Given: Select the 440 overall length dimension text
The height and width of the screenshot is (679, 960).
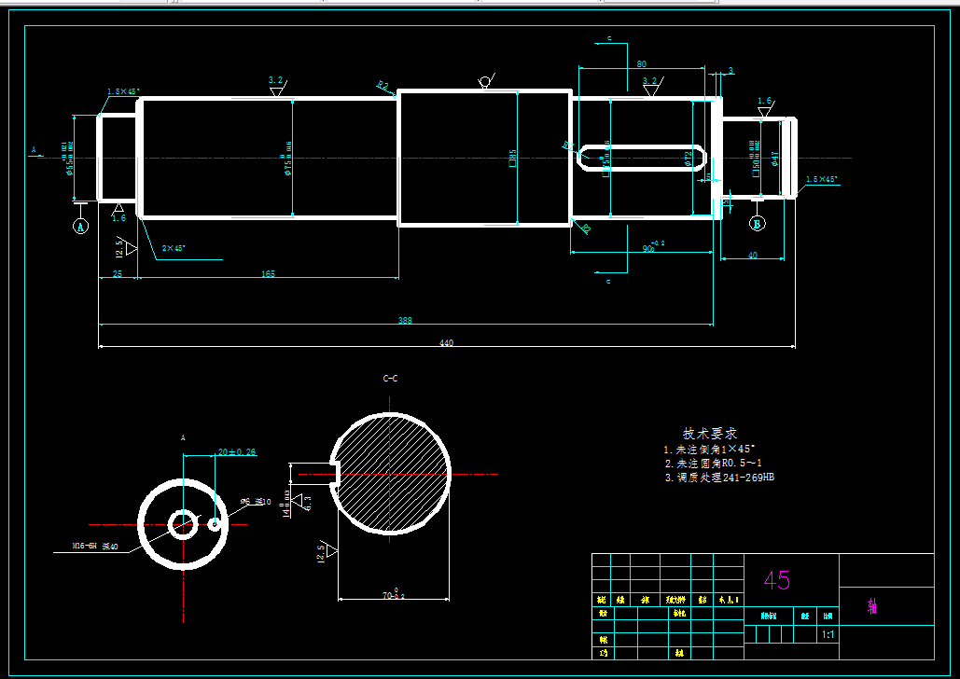Looking at the screenshot, I should pos(446,343).
